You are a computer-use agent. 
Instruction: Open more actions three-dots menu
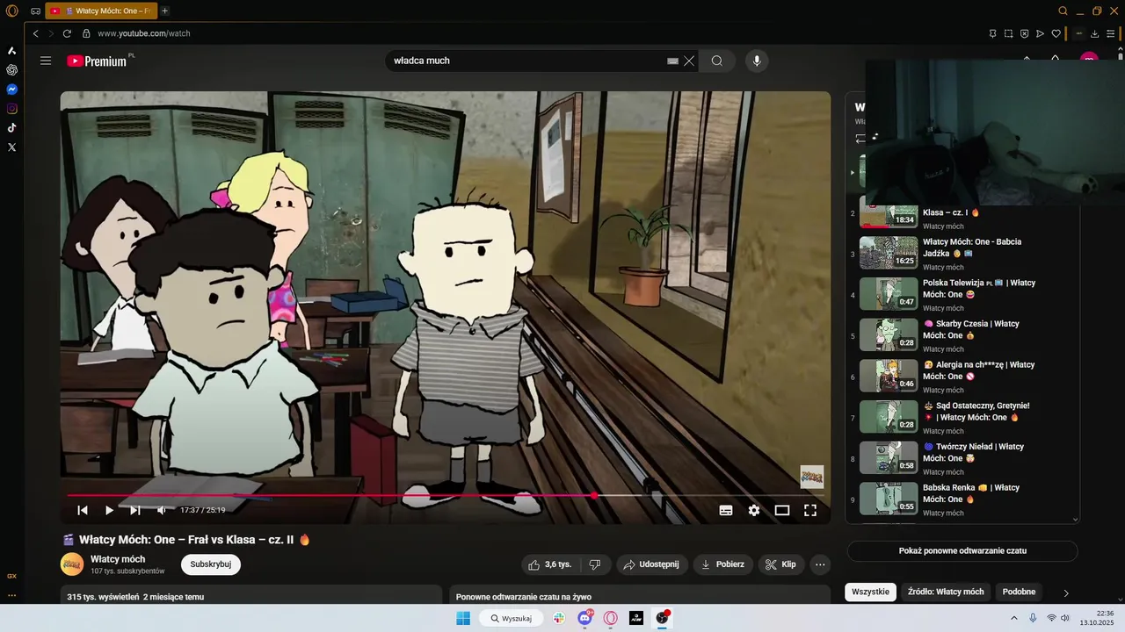pyautogui.click(x=820, y=564)
